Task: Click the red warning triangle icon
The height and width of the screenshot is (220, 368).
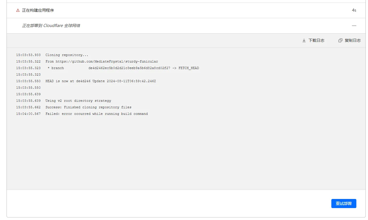Action: coord(18,10)
